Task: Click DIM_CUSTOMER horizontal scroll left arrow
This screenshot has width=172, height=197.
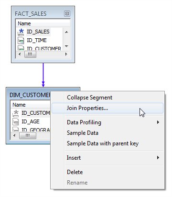Action: (x=14, y=136)
